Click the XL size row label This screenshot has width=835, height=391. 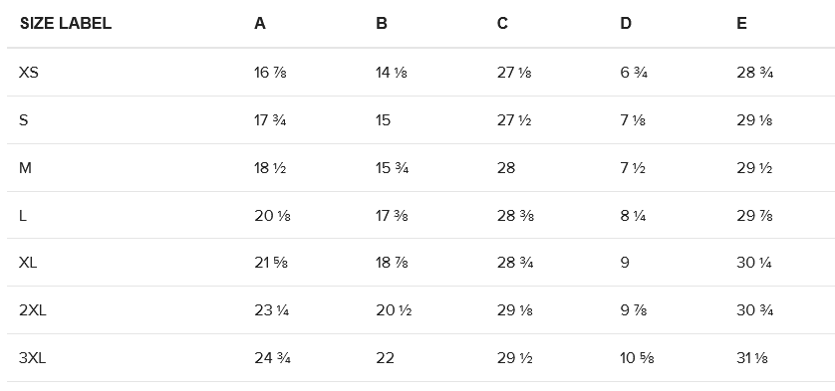(x=28, y=263)
